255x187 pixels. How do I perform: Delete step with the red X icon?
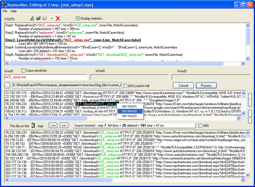[58, 18]
